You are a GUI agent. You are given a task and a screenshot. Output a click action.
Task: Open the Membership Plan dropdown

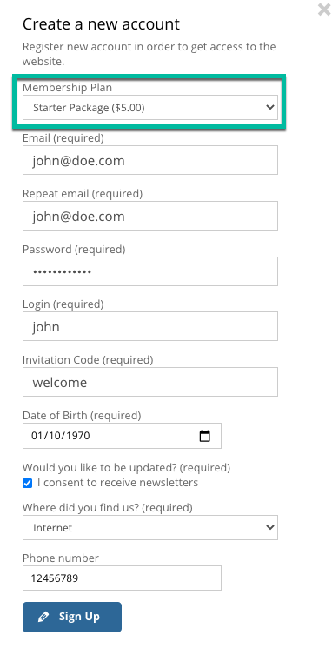click(150, 108)
